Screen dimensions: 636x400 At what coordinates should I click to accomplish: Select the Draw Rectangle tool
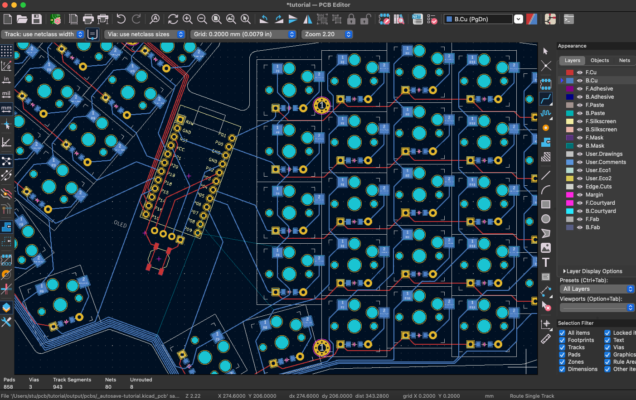coord(546,204)
